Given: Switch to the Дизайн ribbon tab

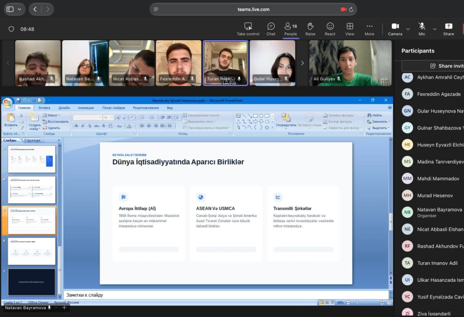Looking at the screenshot, I should pos(64,108).
